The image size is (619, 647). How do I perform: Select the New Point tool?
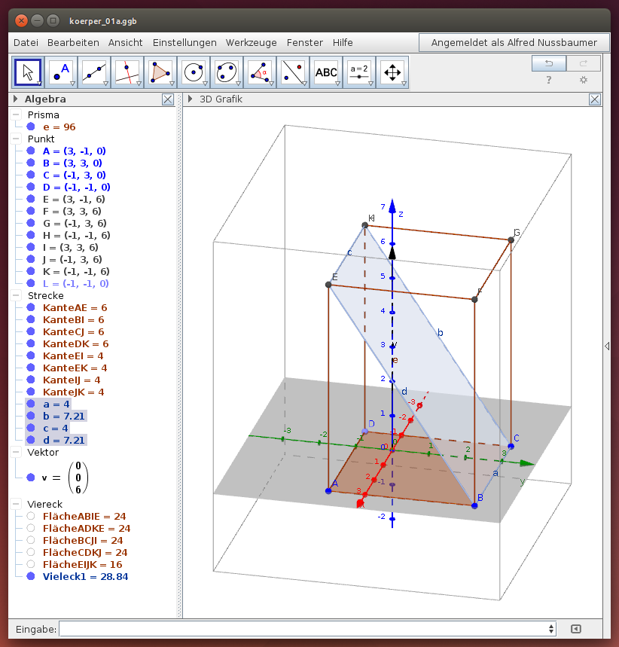coord(61,72)
